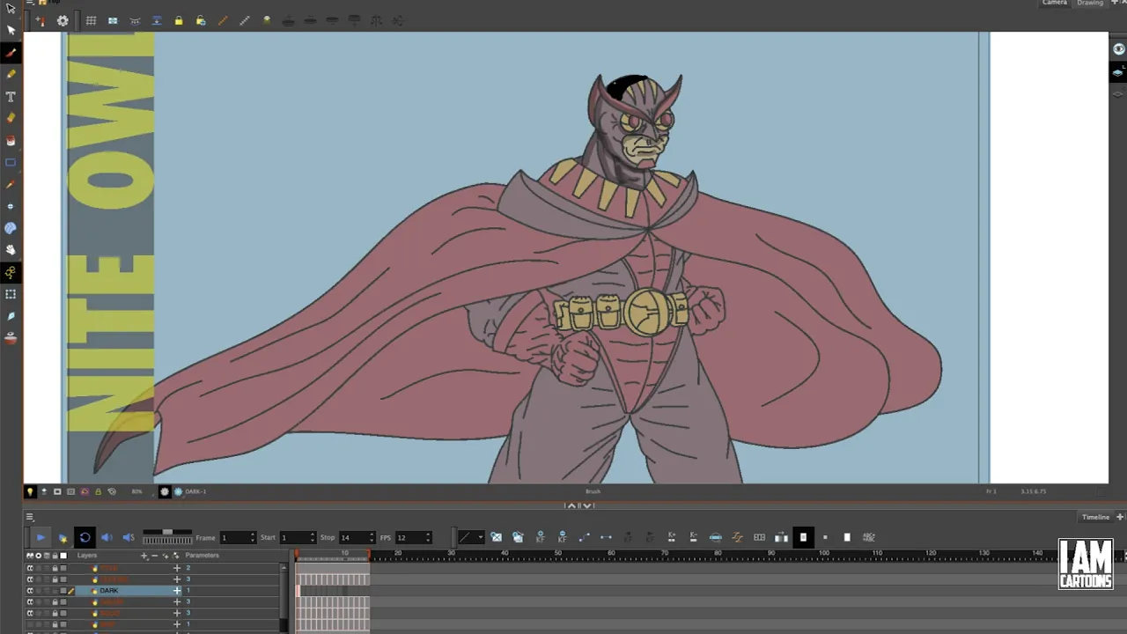Click the Layers column header
Screen dimensions: 1127x634
click(87, 556)
